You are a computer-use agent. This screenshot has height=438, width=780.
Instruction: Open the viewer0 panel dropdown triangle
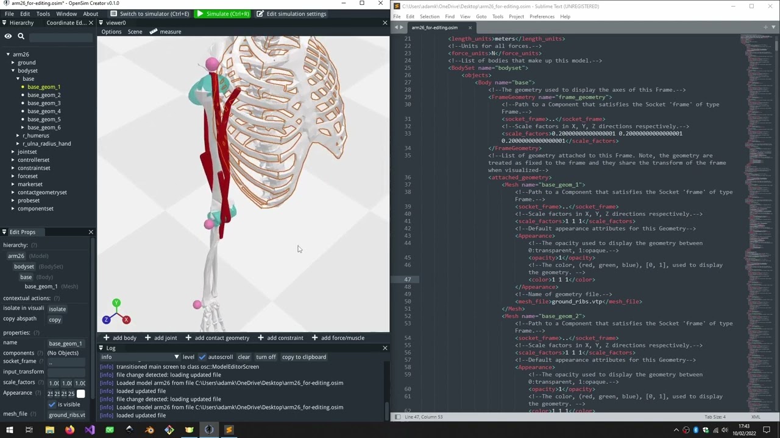point(101,23)
